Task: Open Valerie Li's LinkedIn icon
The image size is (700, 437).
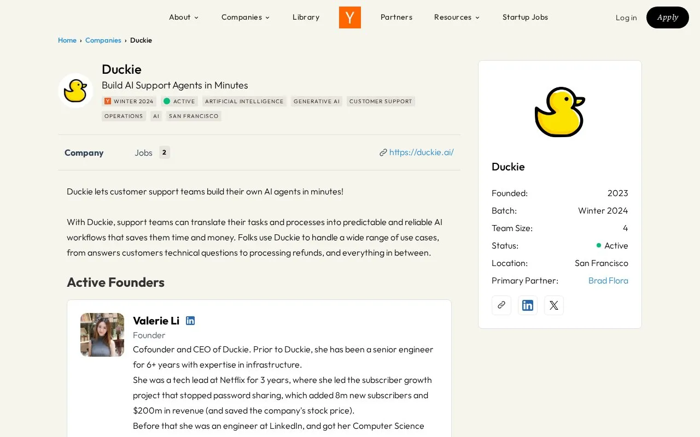Action: [x=190, y=321]
